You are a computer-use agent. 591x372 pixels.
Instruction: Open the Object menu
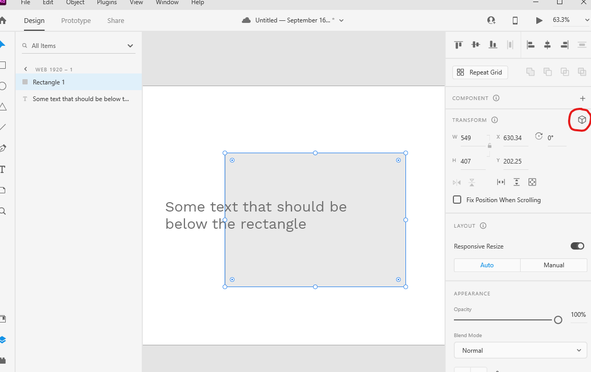point(75,3)
